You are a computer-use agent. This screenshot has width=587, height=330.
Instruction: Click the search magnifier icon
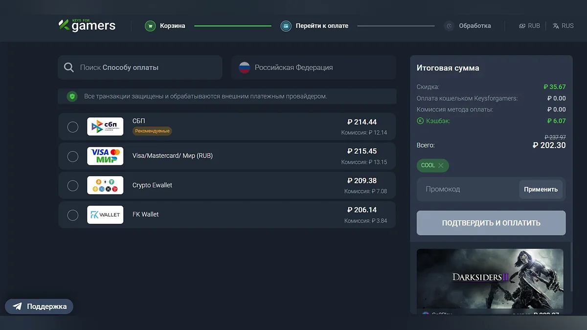(69, 67)
